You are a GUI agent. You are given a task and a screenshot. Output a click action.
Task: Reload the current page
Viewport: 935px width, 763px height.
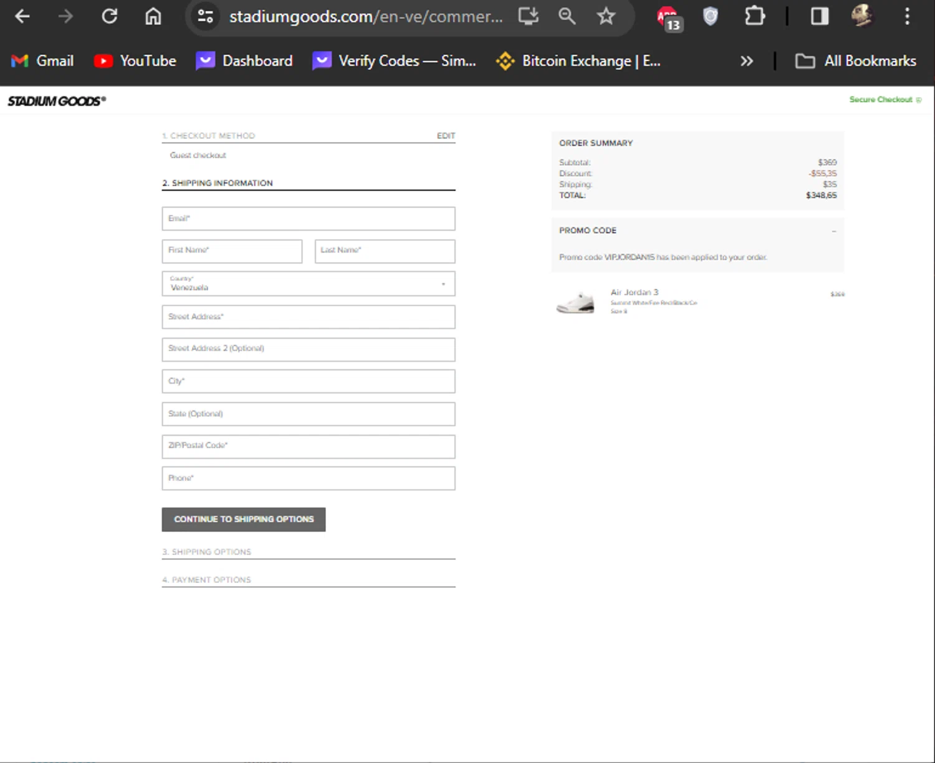pos(110,16)
